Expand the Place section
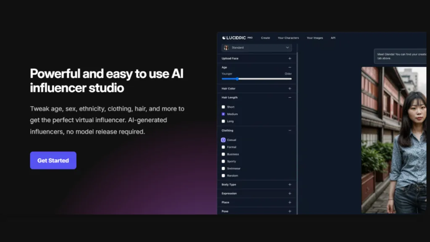The width and height of the screenshot is (430, 242). pos(290,203)
